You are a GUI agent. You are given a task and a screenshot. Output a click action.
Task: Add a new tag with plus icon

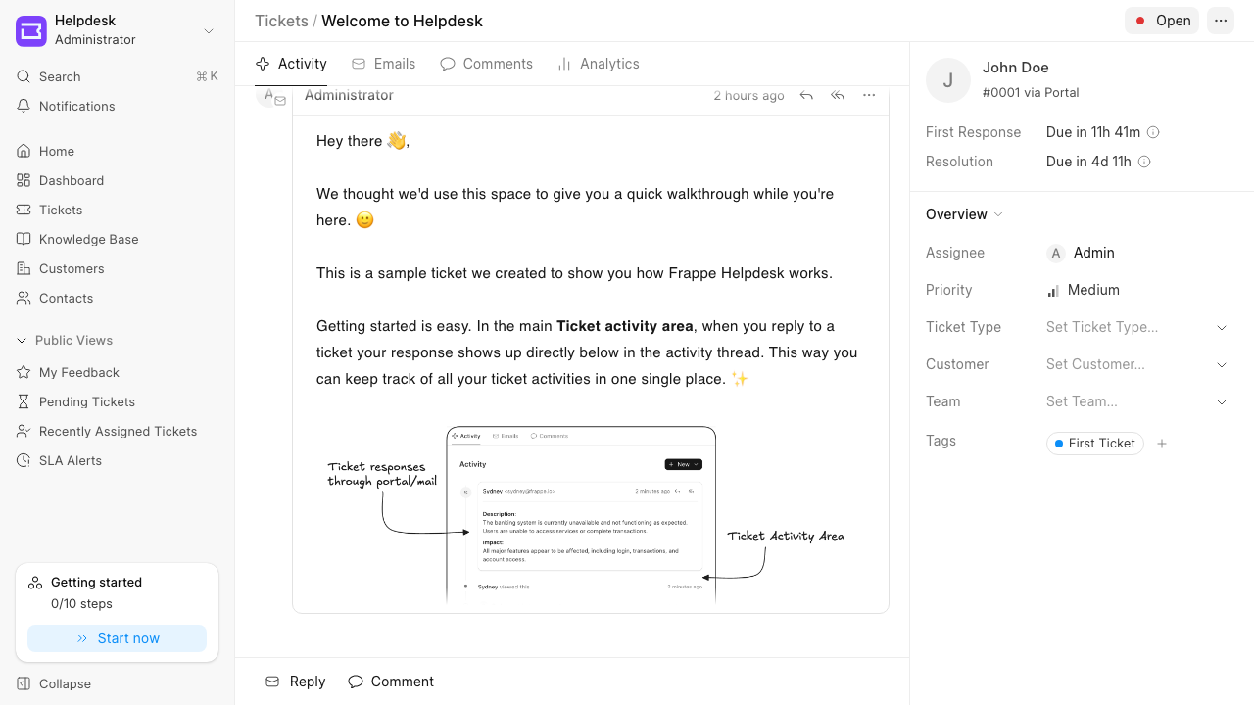click(1162, 444)
